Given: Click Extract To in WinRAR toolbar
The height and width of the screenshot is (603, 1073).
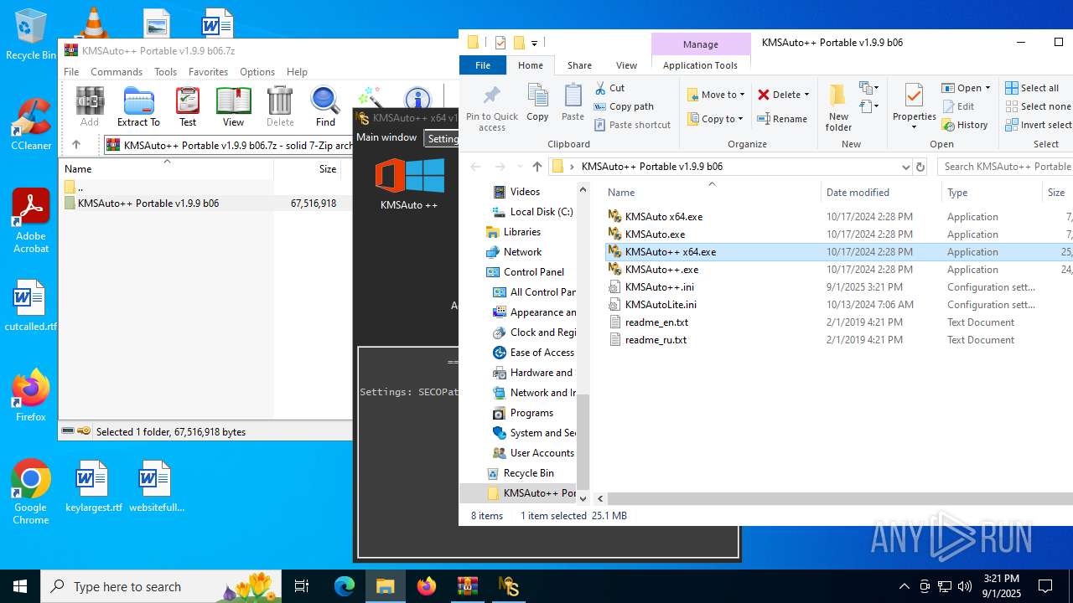Looking at the screenshot, I should click(138, 106).
